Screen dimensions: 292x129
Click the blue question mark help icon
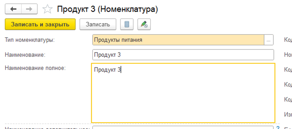click(x=278, y=128)
